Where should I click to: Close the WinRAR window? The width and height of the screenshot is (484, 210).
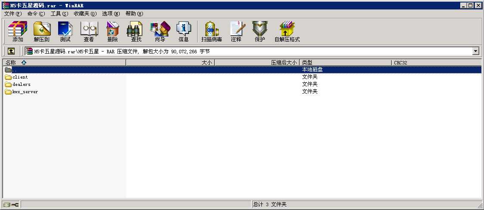477,5
